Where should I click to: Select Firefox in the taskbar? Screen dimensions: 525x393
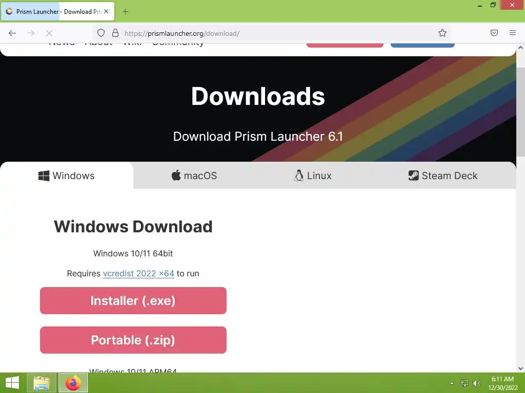73,383
